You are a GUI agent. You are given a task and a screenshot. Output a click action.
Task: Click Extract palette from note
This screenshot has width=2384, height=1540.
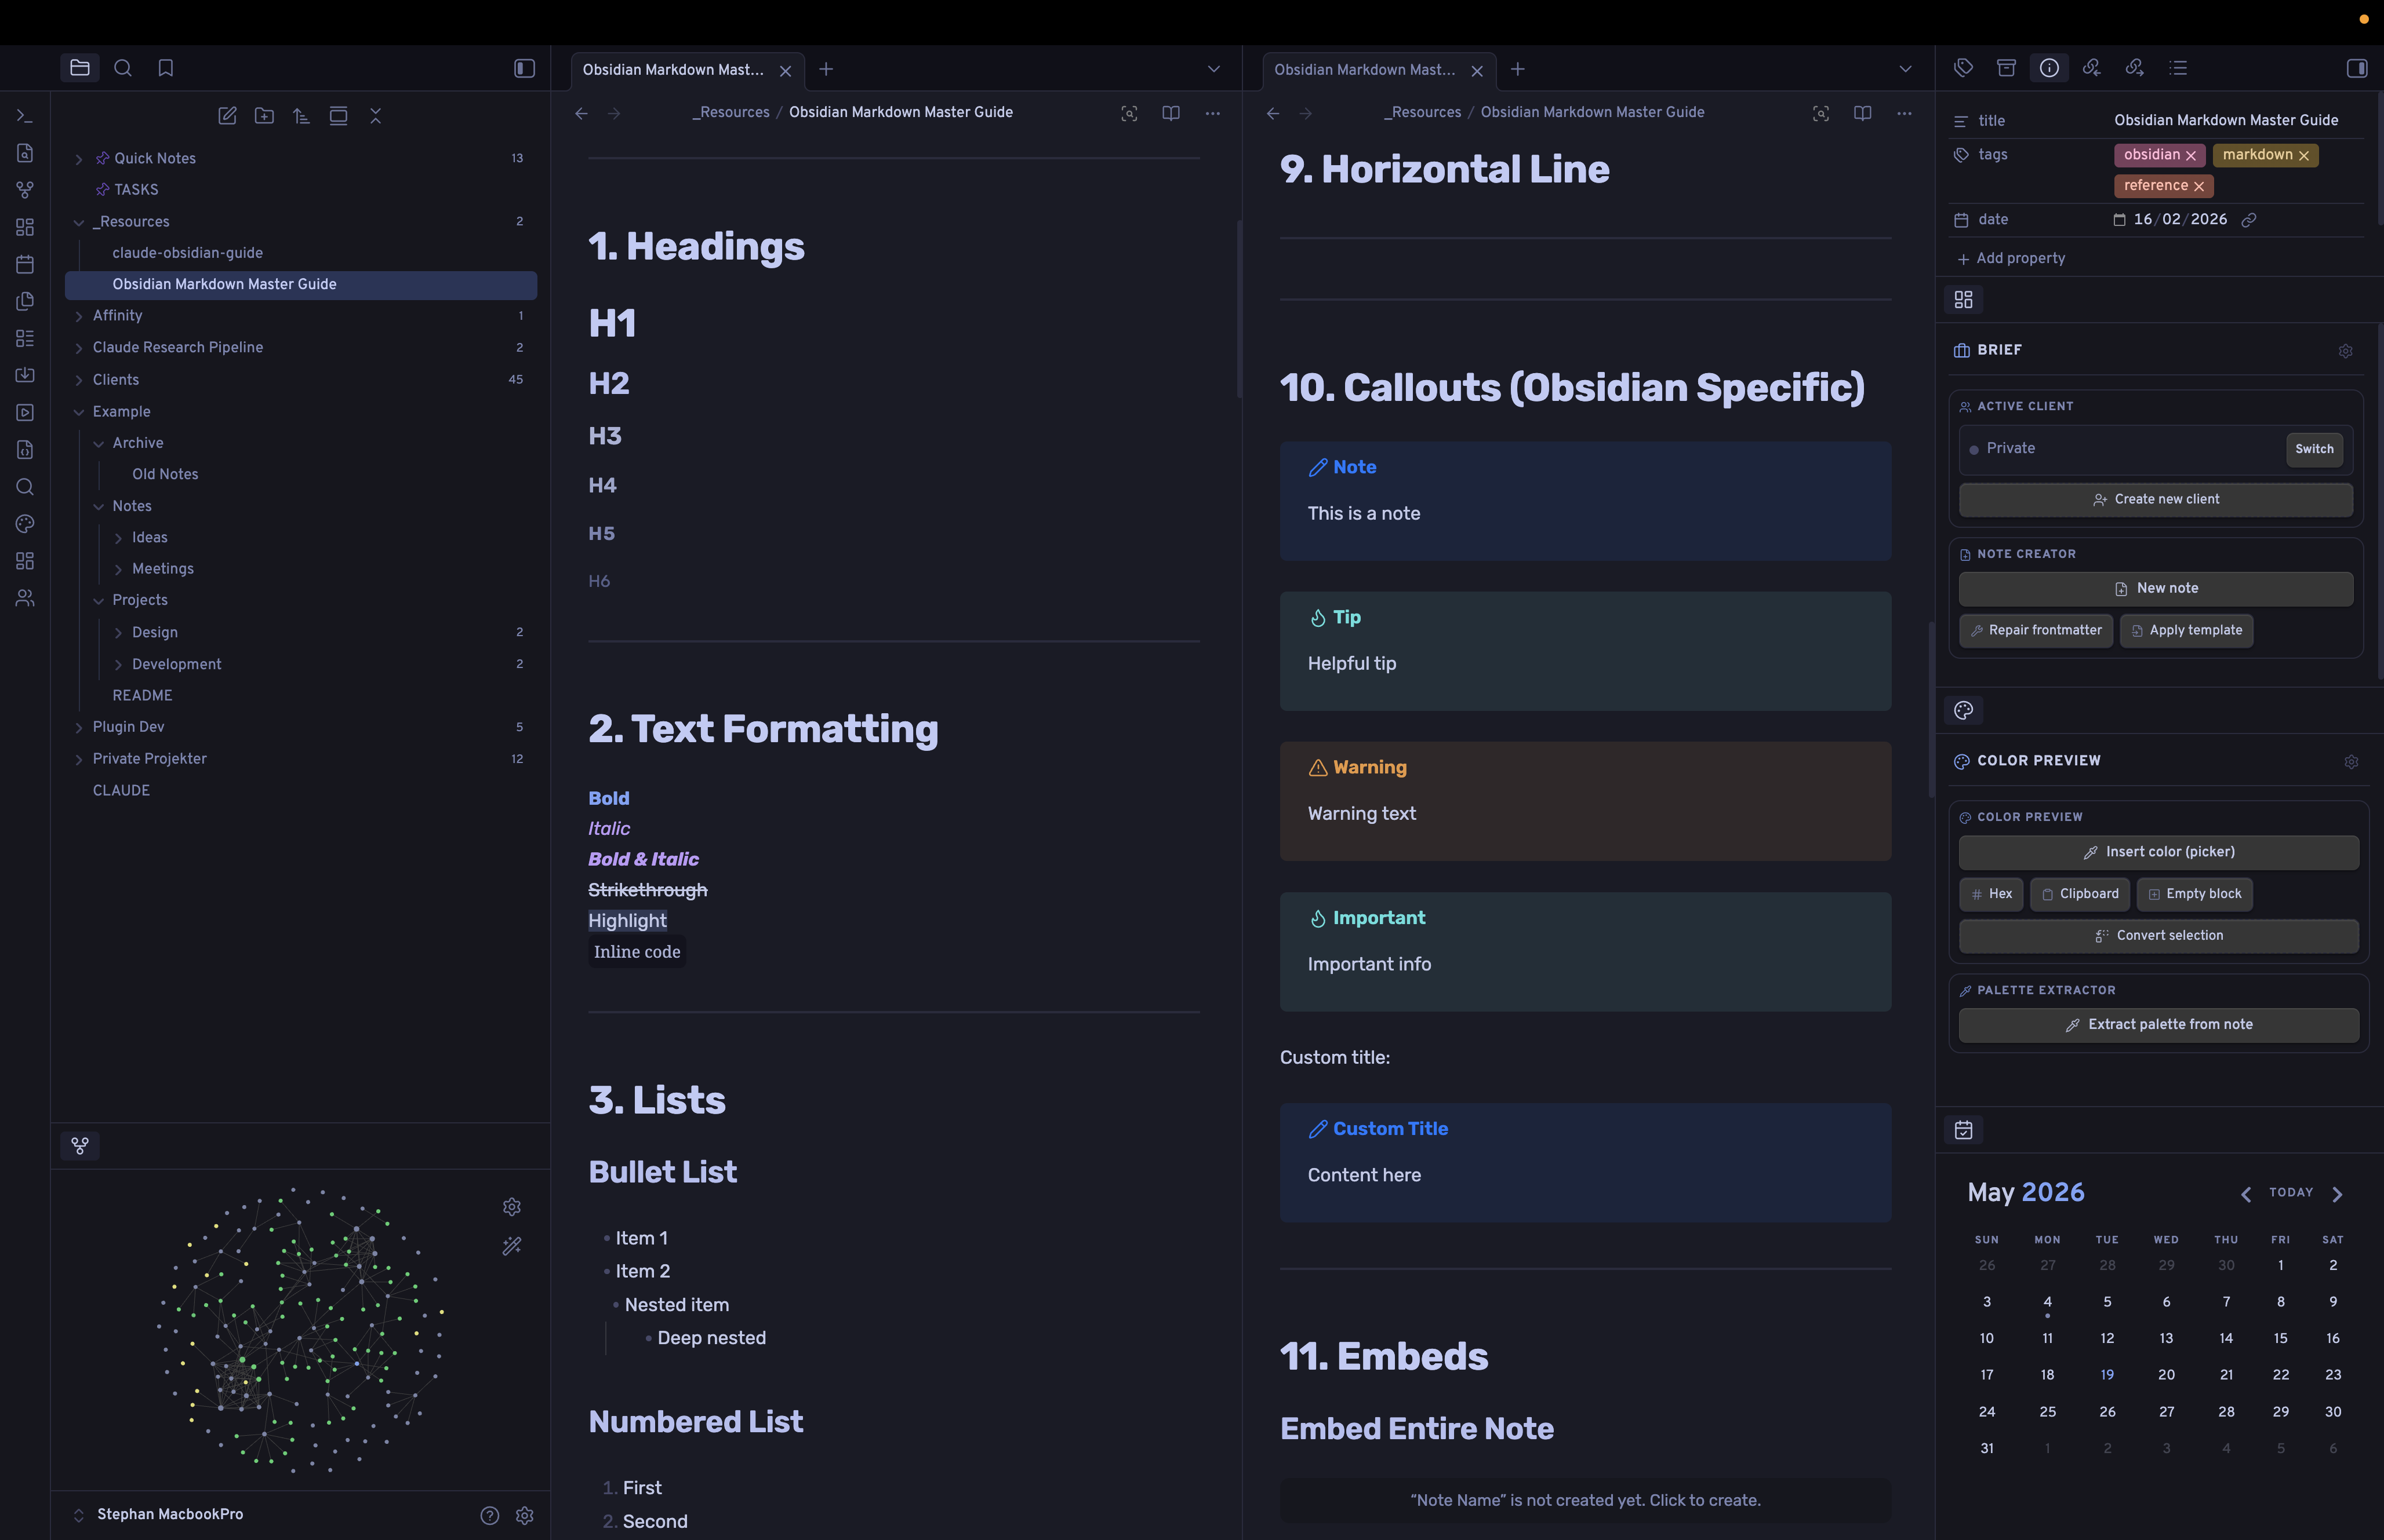[x=2159, y=1025]
